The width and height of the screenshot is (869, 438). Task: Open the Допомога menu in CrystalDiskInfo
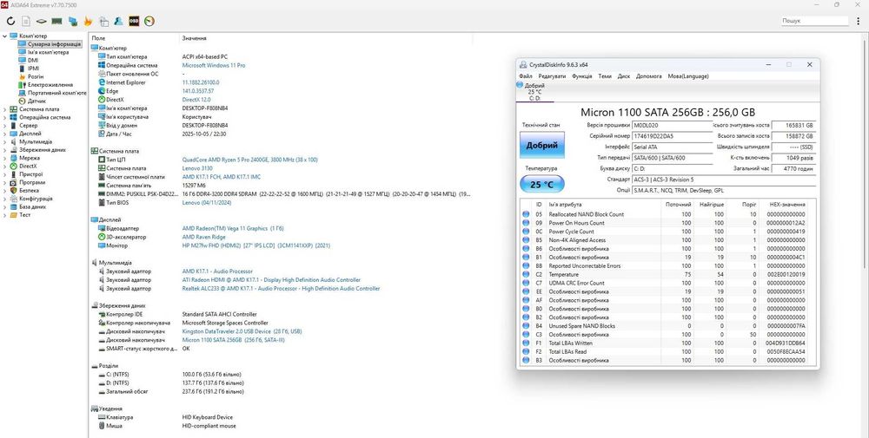[x=648, y=76]
